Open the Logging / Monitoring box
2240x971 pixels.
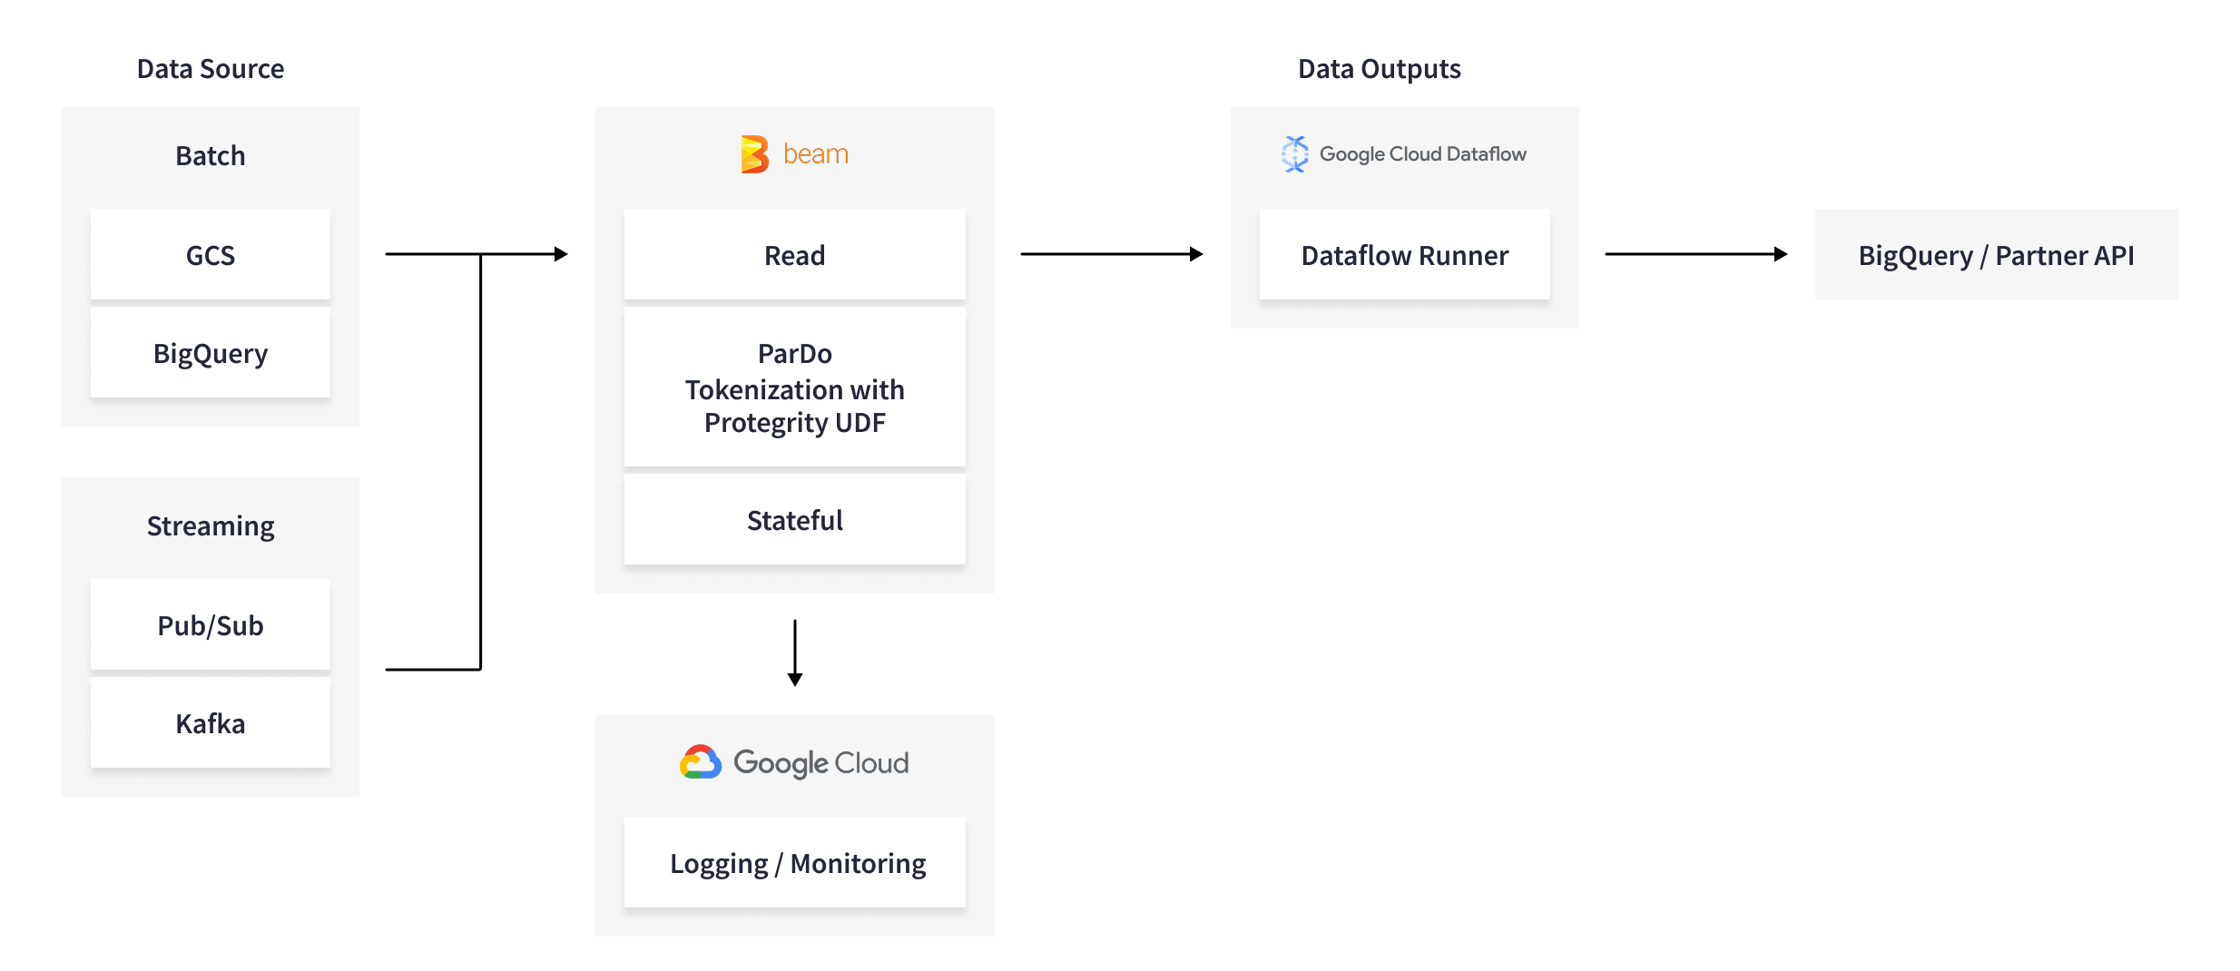(794, 863)
